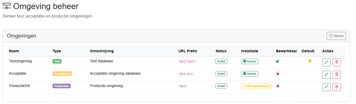Toggle the red lock on Acceptatie row

pos(278,73)
